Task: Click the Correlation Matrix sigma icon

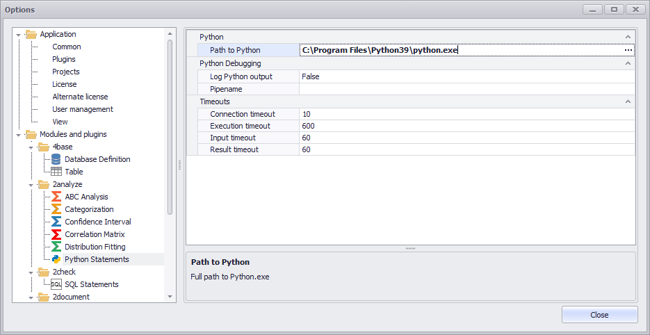Action: (x=56, y=234)
